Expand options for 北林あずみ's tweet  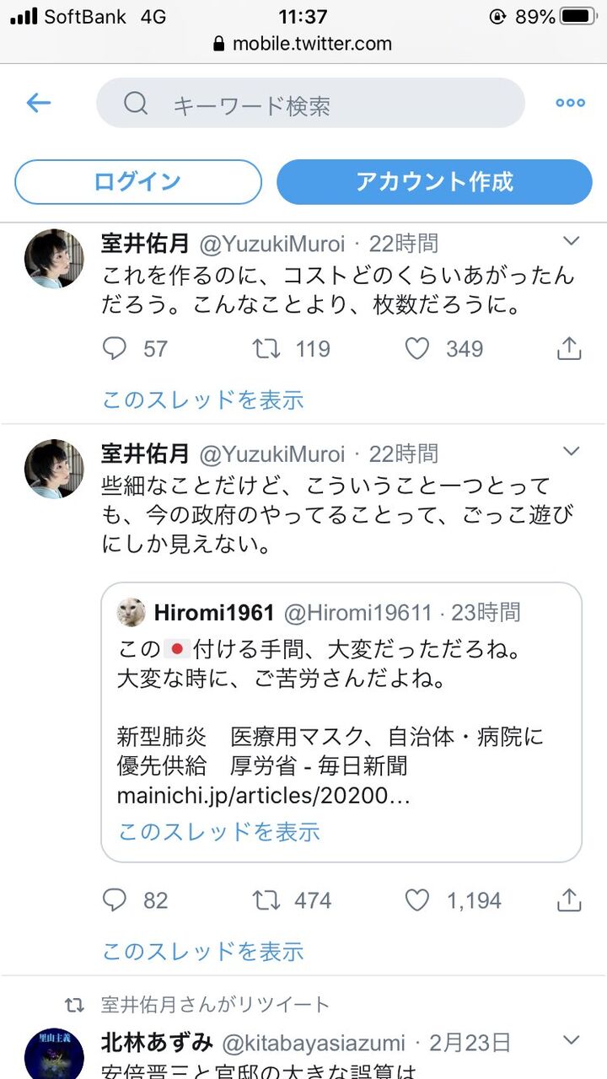(x=571, y=1039)
